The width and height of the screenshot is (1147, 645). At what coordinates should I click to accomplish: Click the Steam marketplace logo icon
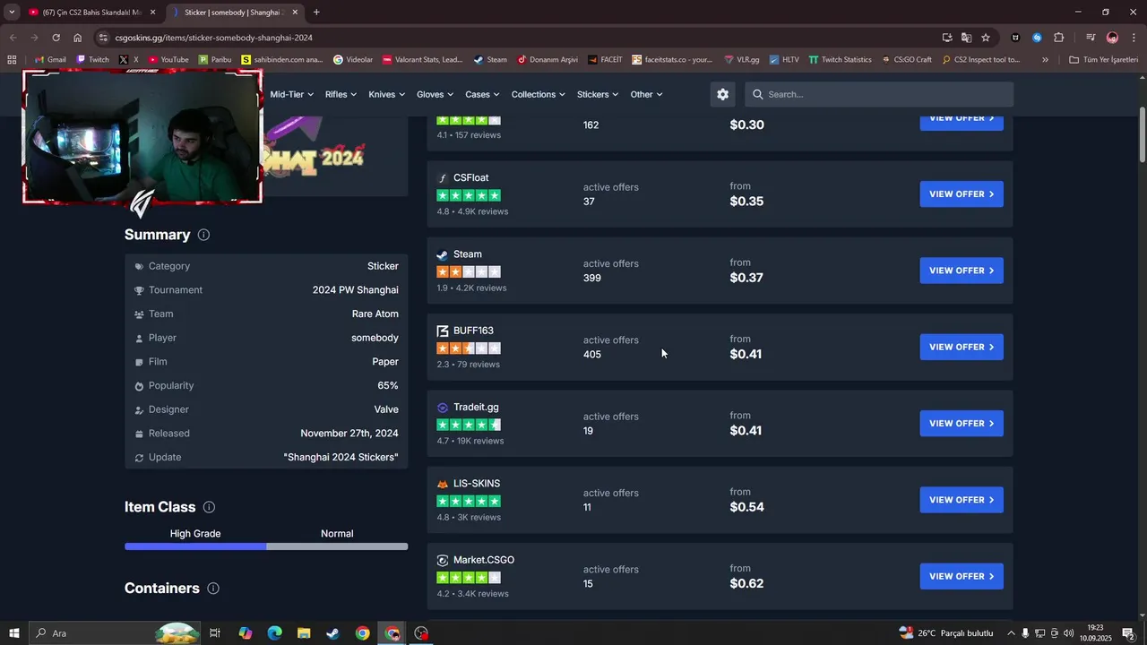(443, 254)
